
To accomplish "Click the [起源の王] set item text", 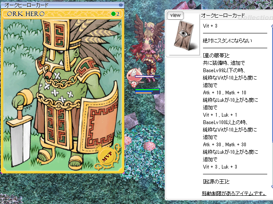I will (216, 181).
